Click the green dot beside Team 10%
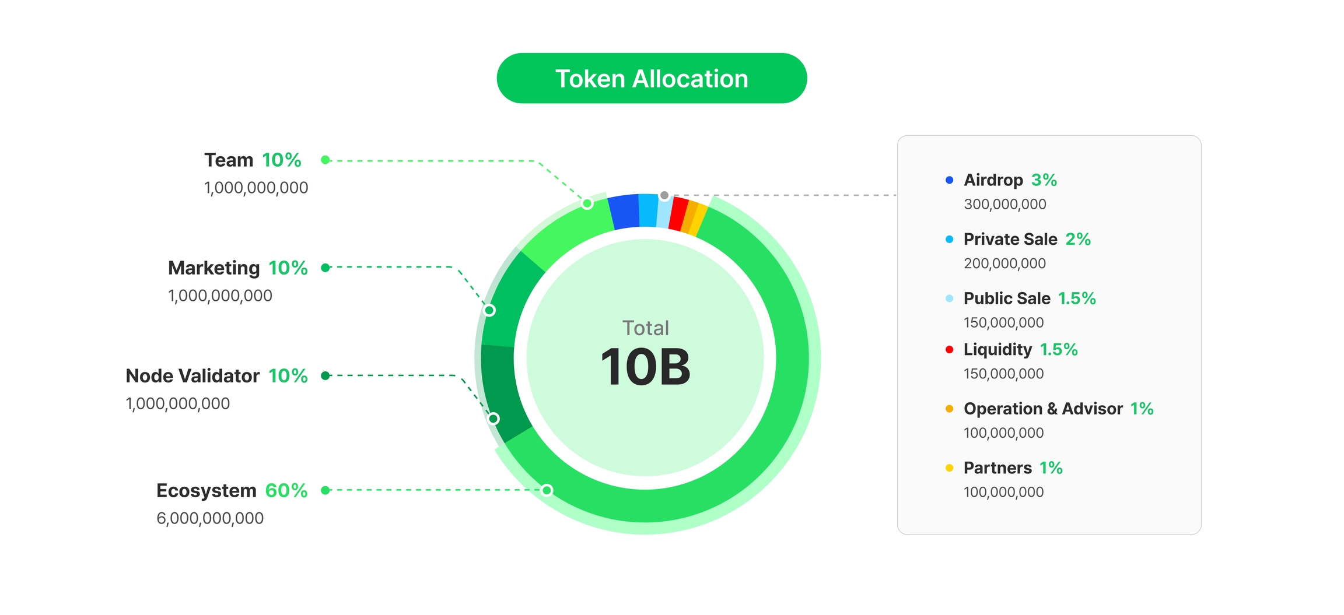This screenshot has width=1344, height=615. click(x=325, y=160)
